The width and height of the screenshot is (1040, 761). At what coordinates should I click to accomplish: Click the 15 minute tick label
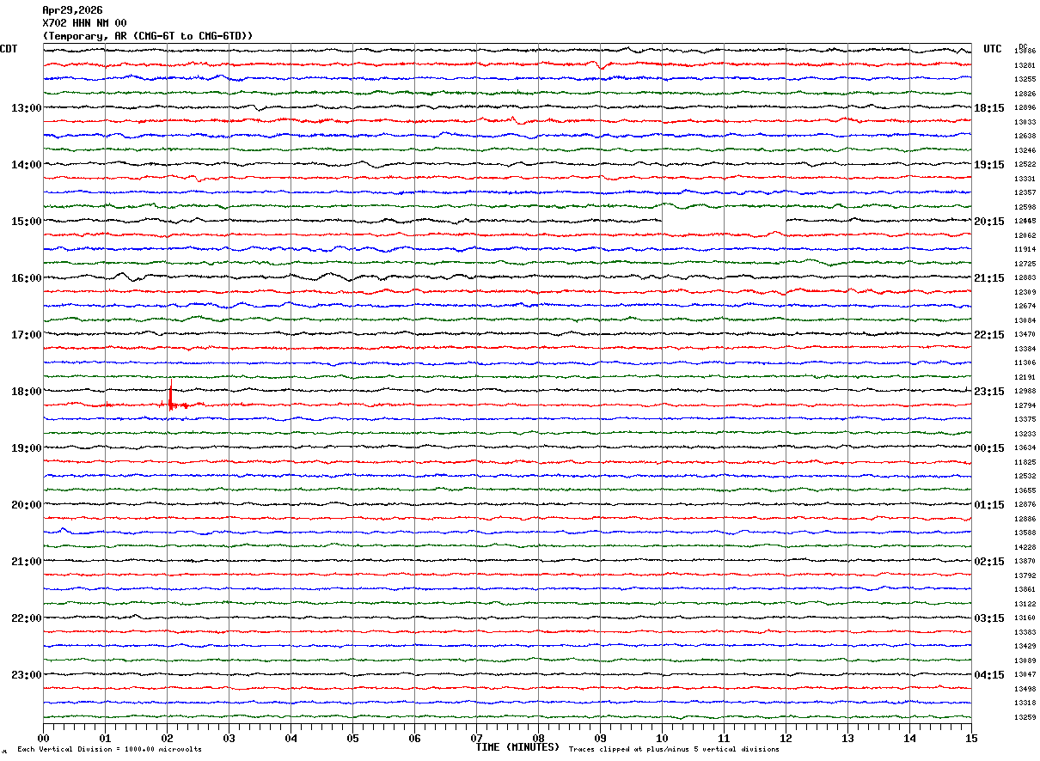click(x=971, y=738)
